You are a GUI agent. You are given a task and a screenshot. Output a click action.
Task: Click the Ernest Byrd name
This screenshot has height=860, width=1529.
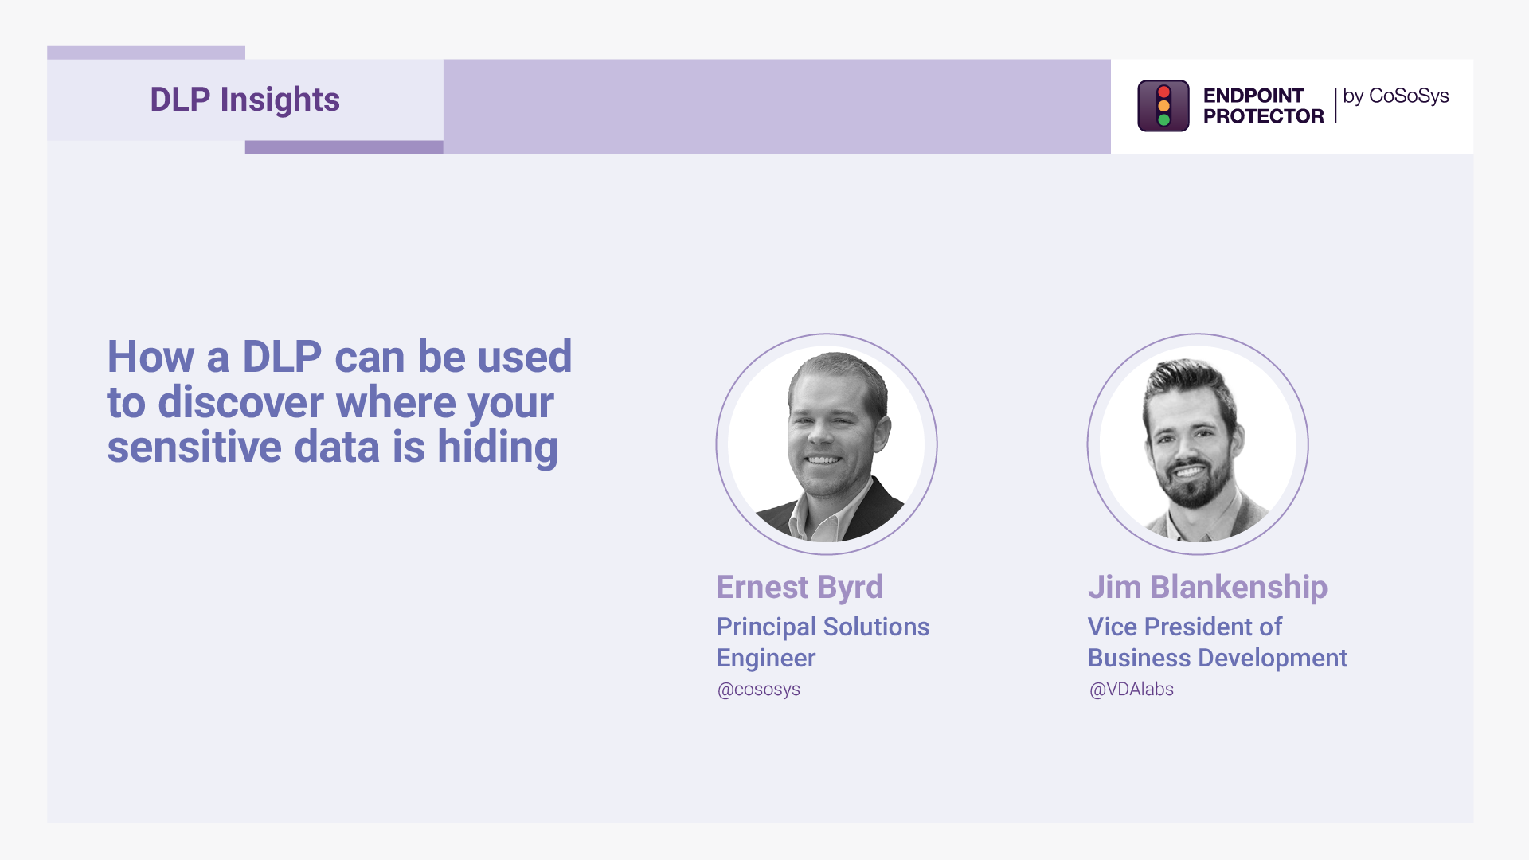pos(800,587)
